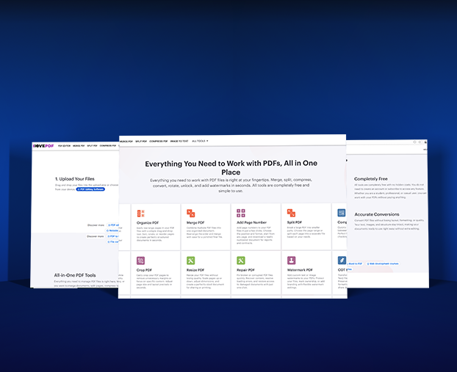Click the ILOVEPDF logo in left window

[x=43, y=146]
